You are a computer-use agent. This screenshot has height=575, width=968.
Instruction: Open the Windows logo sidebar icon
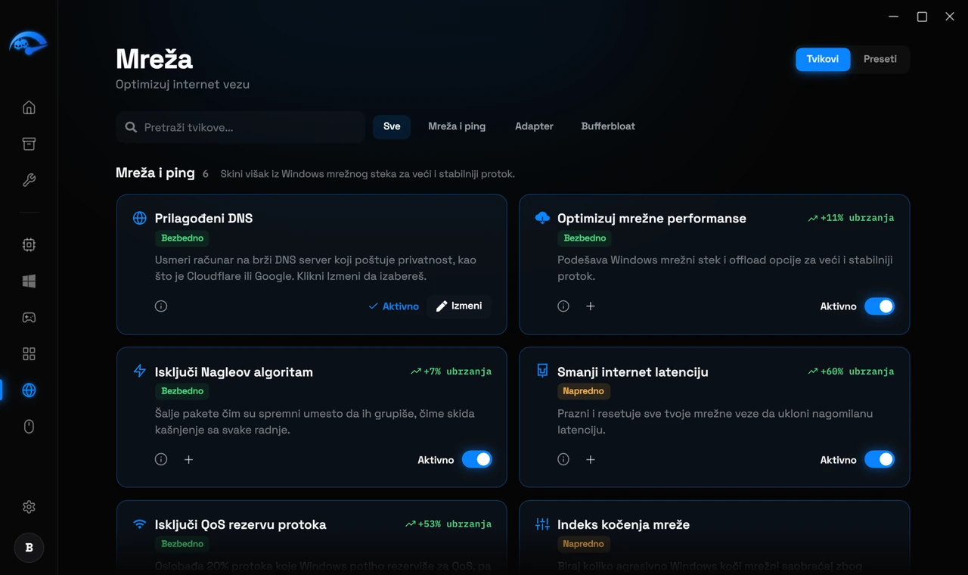[x=29, y=281]
